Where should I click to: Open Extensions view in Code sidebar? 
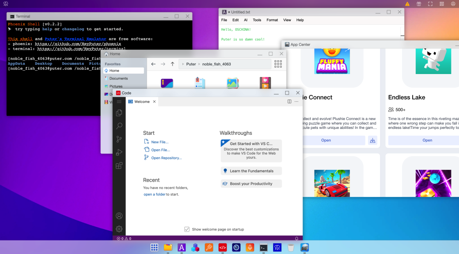119,166
